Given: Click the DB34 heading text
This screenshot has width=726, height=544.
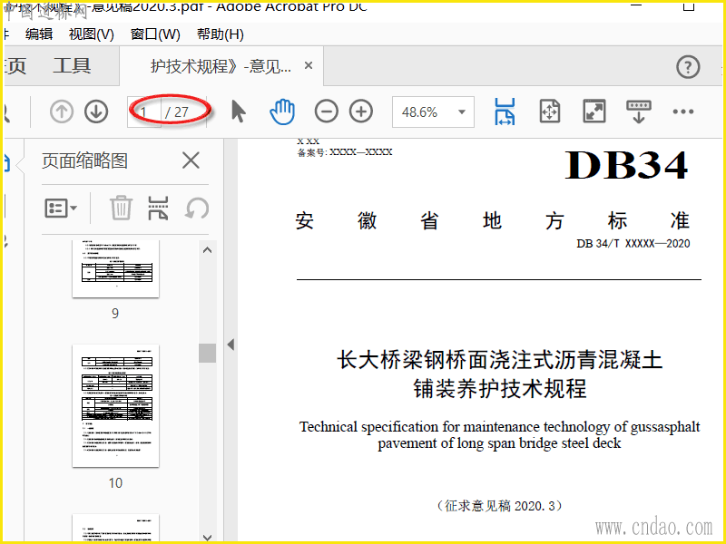Looking at the screenshot, I should coord(626,165).
